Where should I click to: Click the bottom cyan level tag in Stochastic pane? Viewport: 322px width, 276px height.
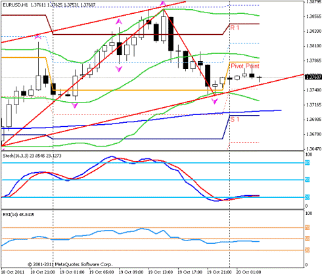tap(308, 197)
